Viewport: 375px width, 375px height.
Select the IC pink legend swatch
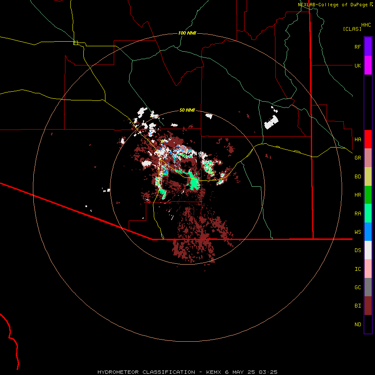click(x=368, y=269)
